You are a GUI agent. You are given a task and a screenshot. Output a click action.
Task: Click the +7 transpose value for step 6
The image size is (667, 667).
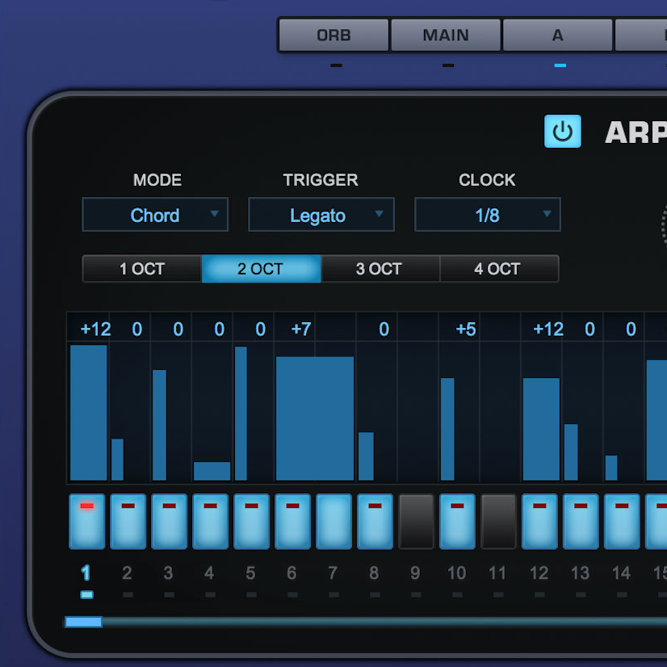[300, 329]
